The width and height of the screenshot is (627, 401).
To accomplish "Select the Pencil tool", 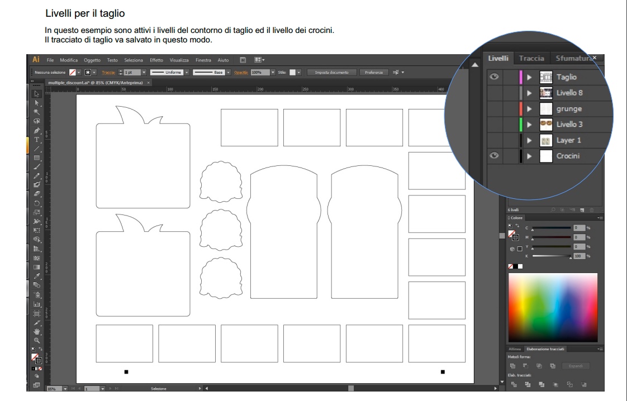I will [37, 176].
